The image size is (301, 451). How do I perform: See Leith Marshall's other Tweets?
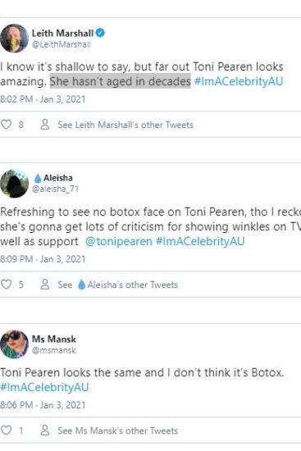125,125
